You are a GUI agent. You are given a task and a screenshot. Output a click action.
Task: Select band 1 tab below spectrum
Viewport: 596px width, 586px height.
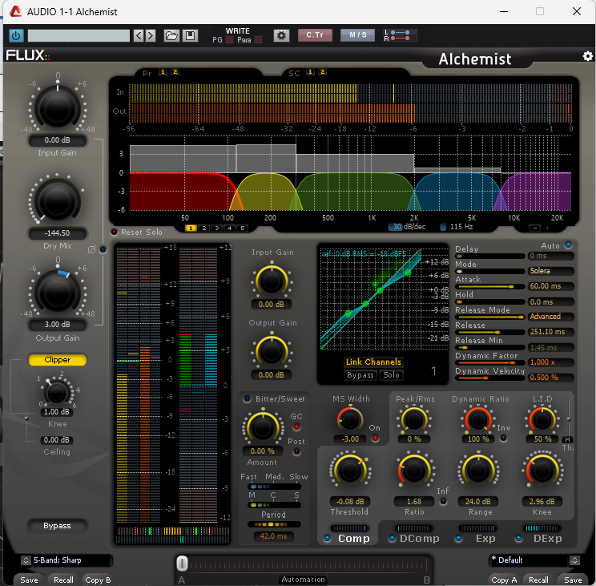pyautogui.click(x=191, y=228)
